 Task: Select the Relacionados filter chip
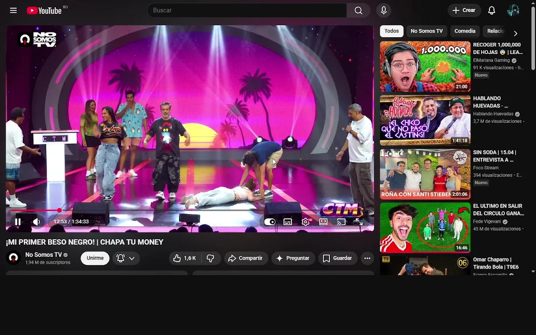coord(495,31)
